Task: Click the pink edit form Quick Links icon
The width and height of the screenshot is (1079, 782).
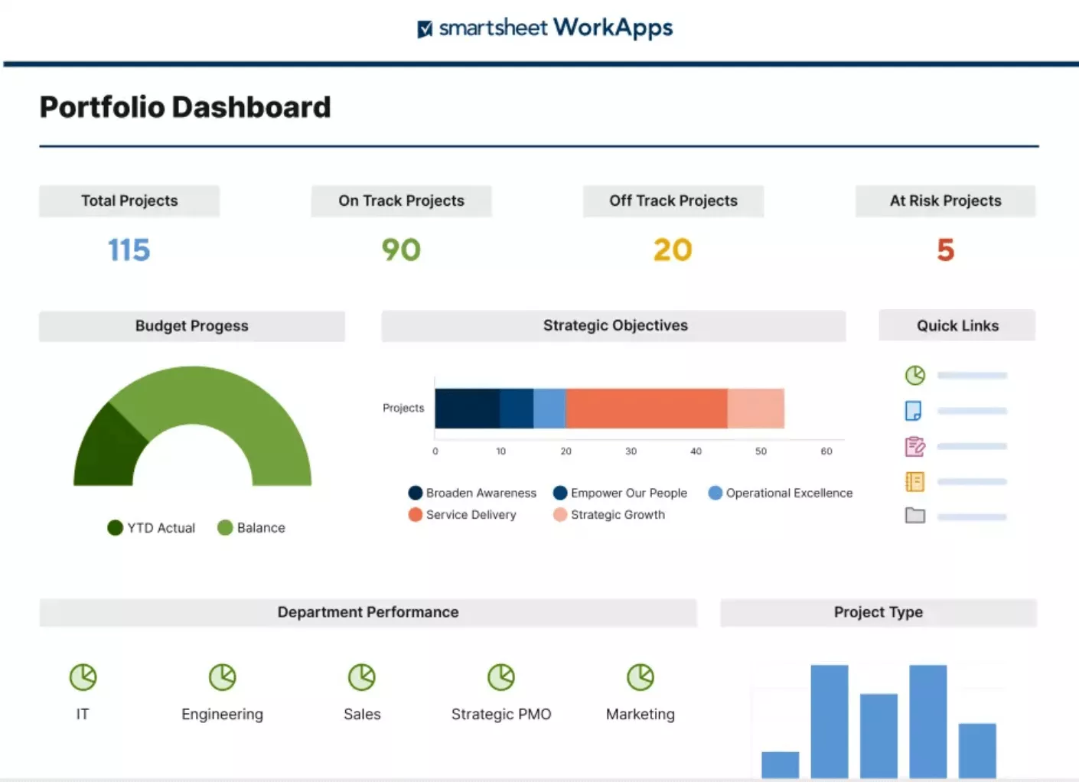Action: [914, 446]
